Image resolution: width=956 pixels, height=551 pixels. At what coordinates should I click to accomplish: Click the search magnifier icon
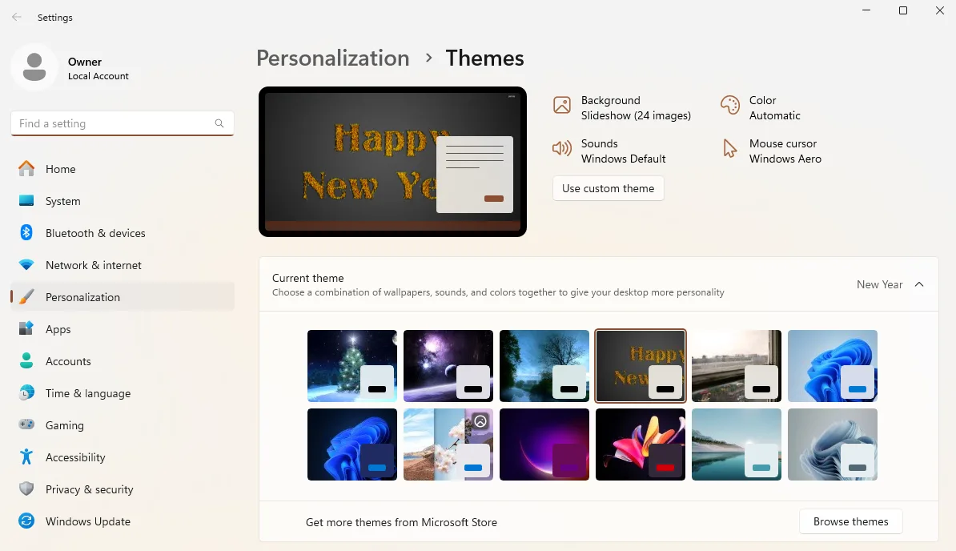click(x=219, y=123)
